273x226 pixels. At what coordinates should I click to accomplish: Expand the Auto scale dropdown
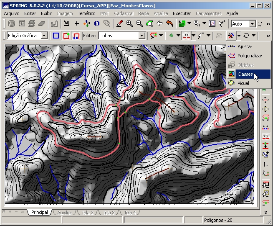[252, 24]
